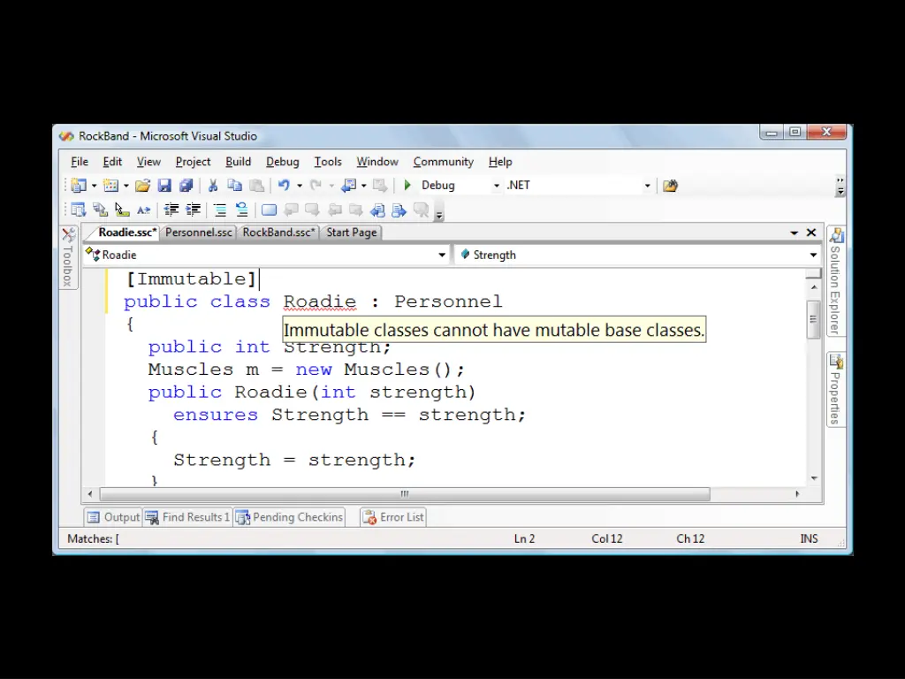This screenshot has height=679, width=905.
Task: Open the Undo history dropdown arrow
Action: 300,186
